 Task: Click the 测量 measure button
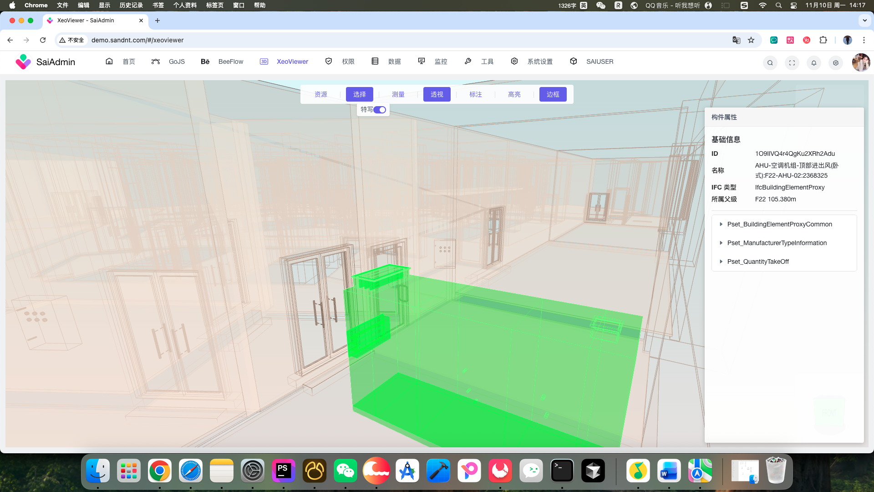click(398, 94)
